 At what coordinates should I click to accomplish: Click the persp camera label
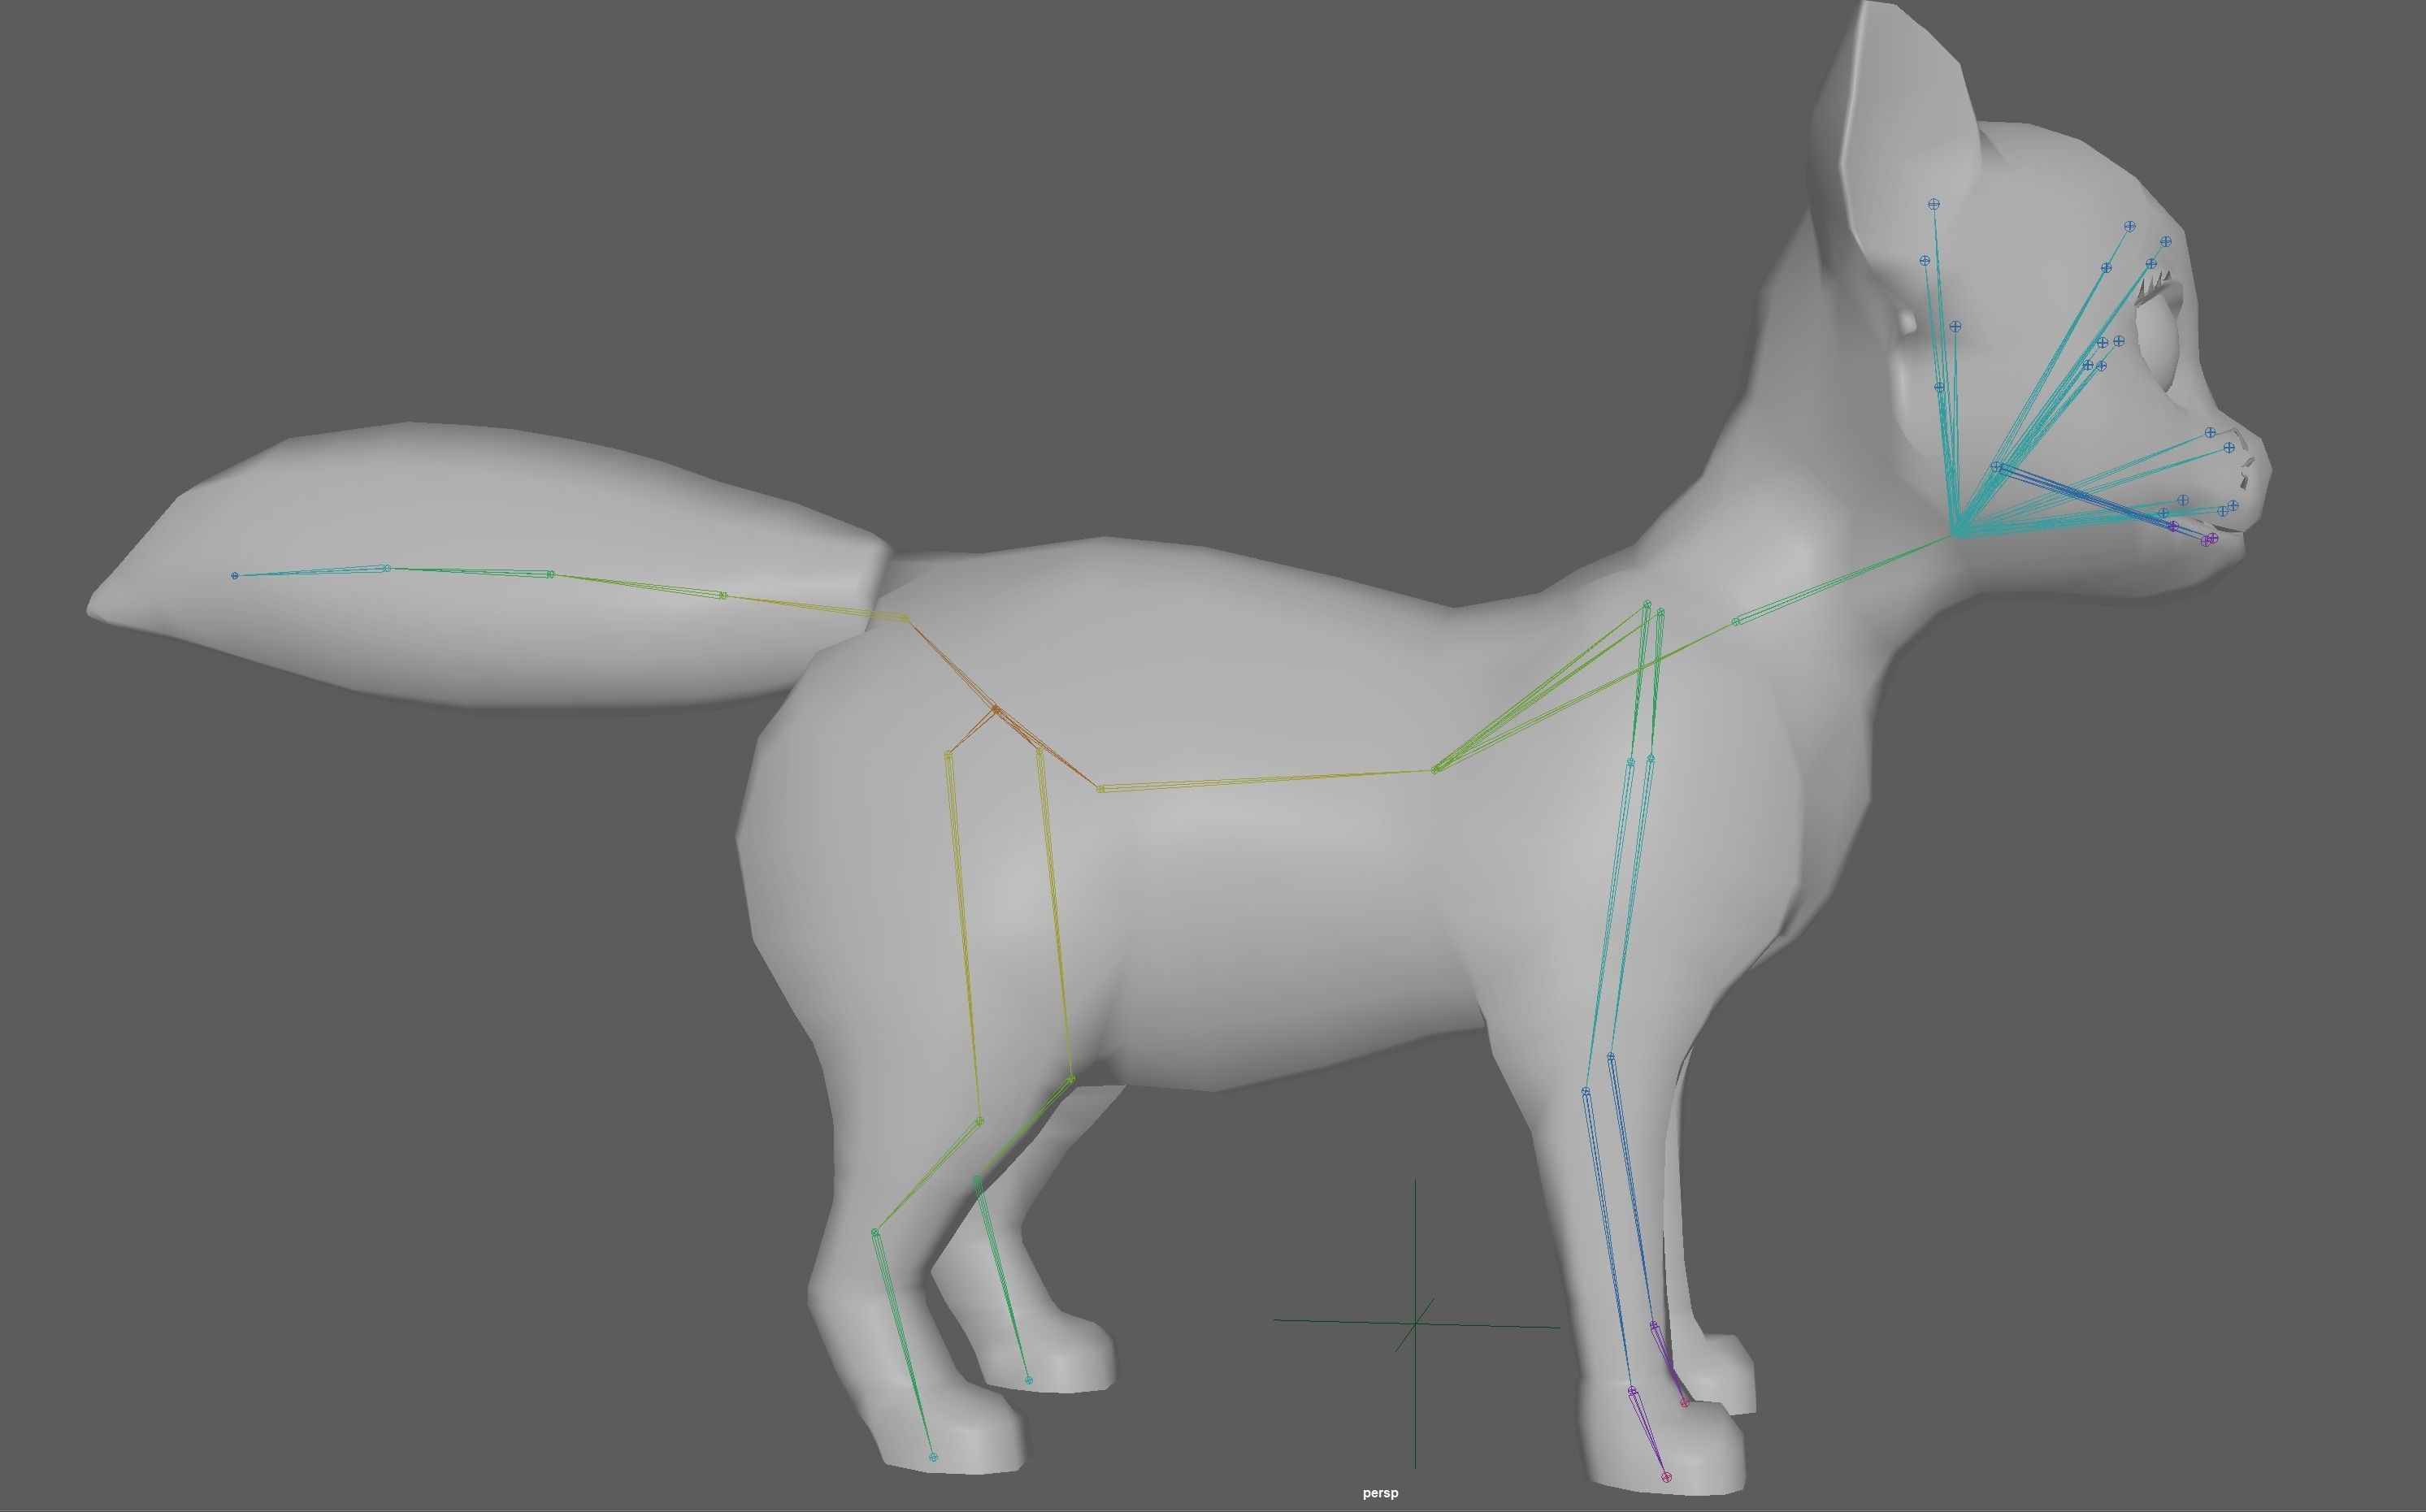[x=1380, y=1493]
